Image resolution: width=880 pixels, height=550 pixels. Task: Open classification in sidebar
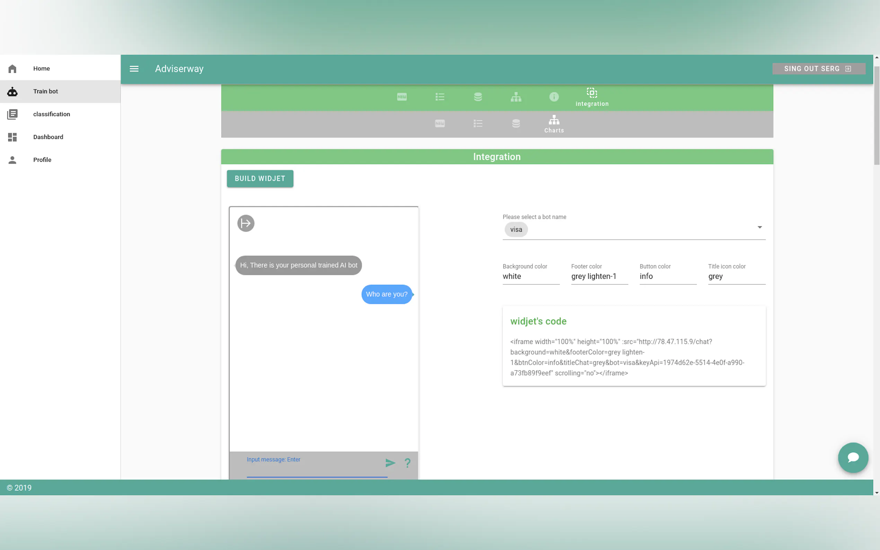point(51,114)
